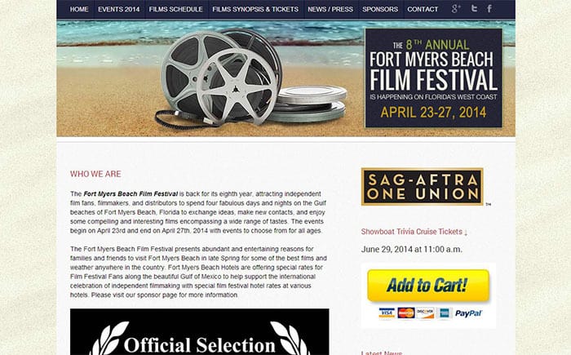Open Films Synopsis & Tickets menu

pos(255,9)
